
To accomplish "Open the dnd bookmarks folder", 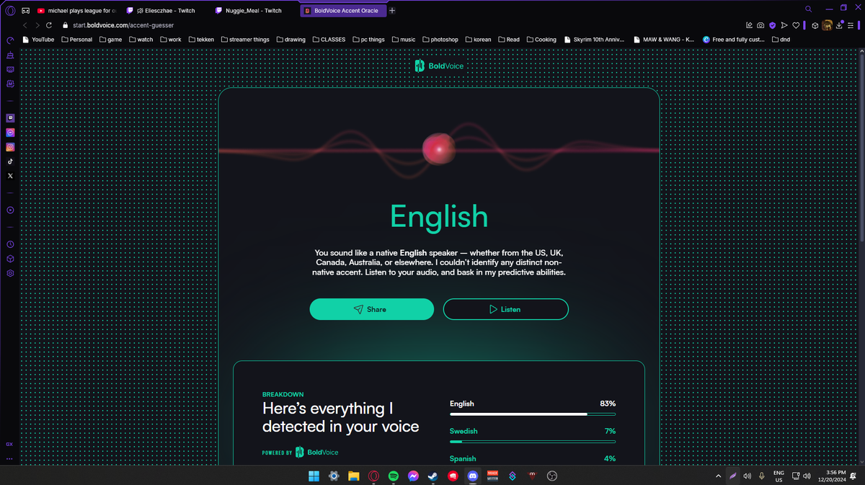I will pos(781,40).
